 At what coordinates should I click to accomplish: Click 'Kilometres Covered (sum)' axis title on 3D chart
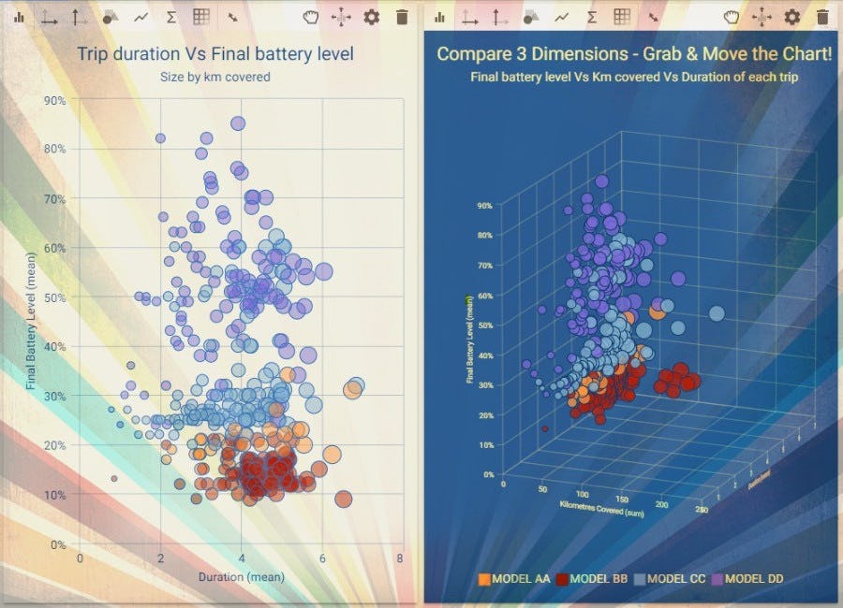601,509
